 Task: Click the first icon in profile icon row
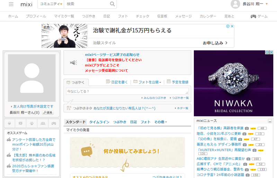9,123
